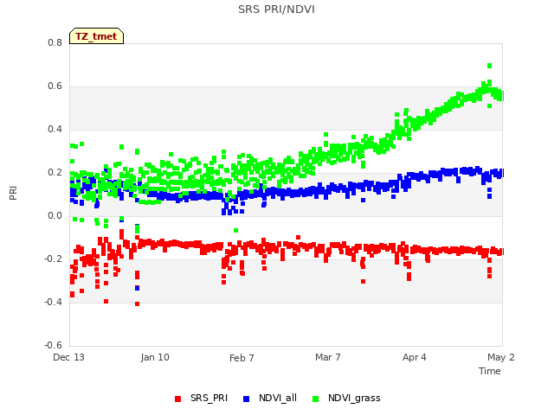The image size is (554, 415).
Task: Click the 0.2 y-axis tick label
Action: click(55, 173)
